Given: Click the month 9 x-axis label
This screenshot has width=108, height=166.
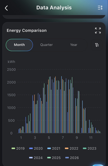Looking at the screenshot, I should pos(77,138).
